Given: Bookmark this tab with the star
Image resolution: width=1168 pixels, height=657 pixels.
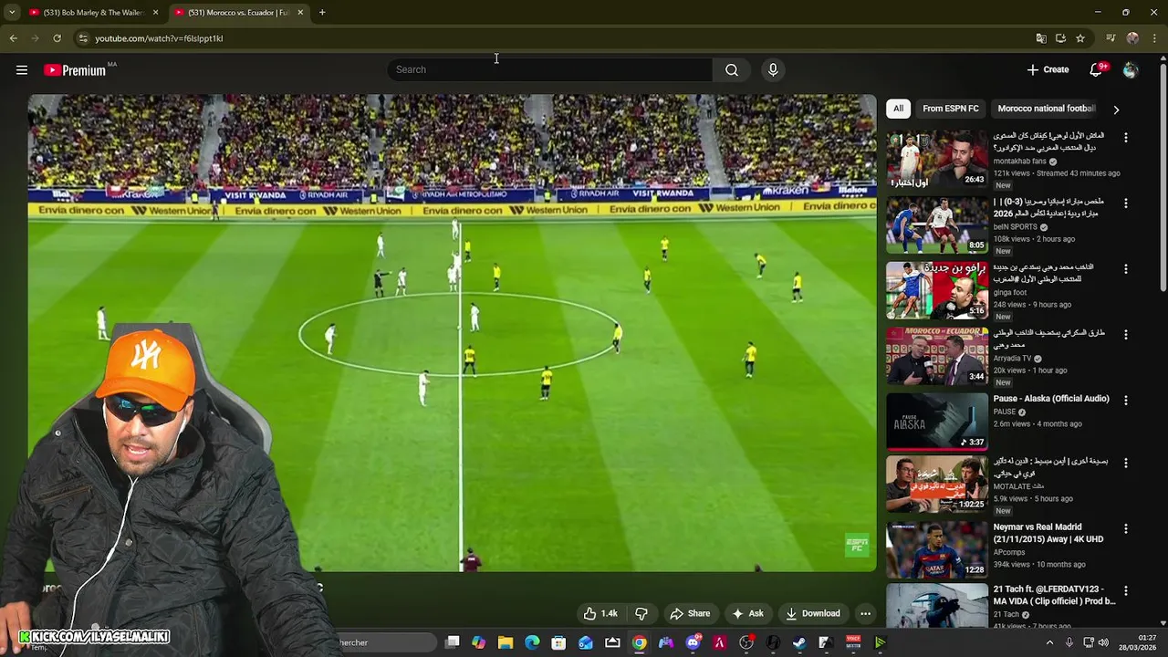Looking at the screenshot, I should point(1080,38).
